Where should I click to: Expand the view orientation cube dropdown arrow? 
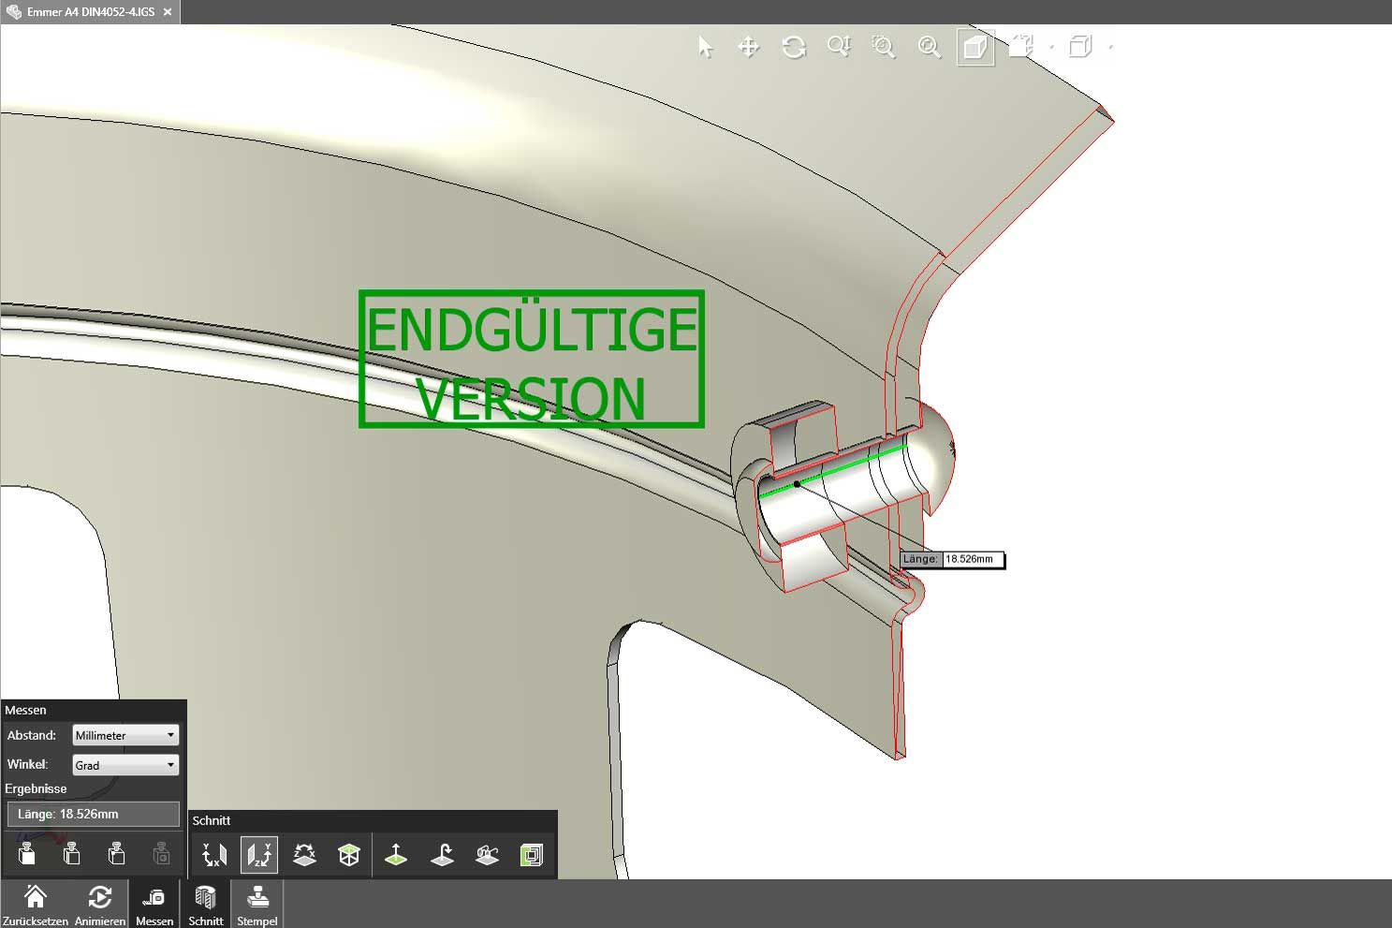click(x=1051, y=47)
